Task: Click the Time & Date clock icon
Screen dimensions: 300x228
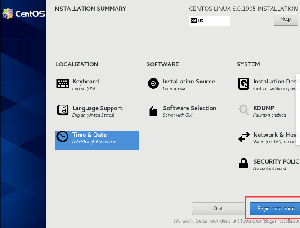Action: tap(63, 137)
